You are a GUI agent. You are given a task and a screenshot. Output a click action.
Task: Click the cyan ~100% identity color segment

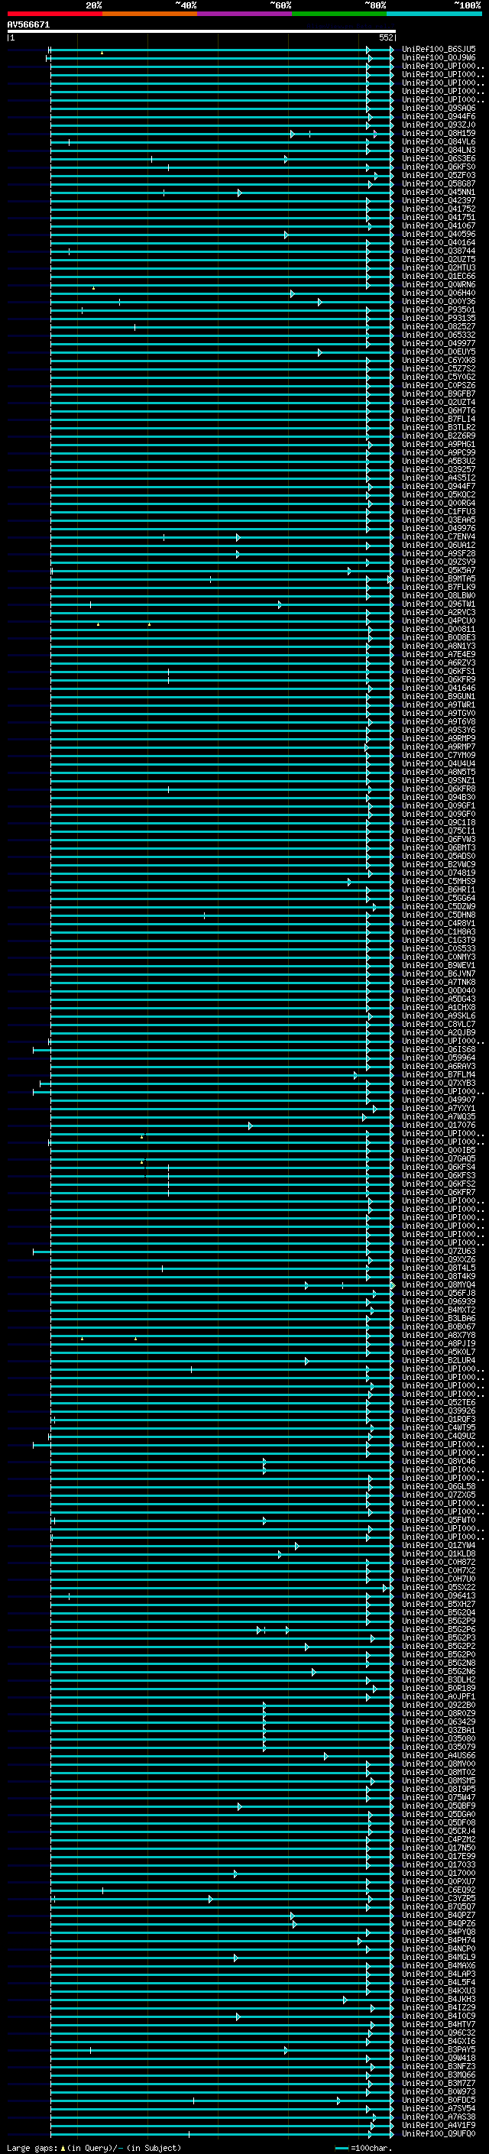[435, 14]
